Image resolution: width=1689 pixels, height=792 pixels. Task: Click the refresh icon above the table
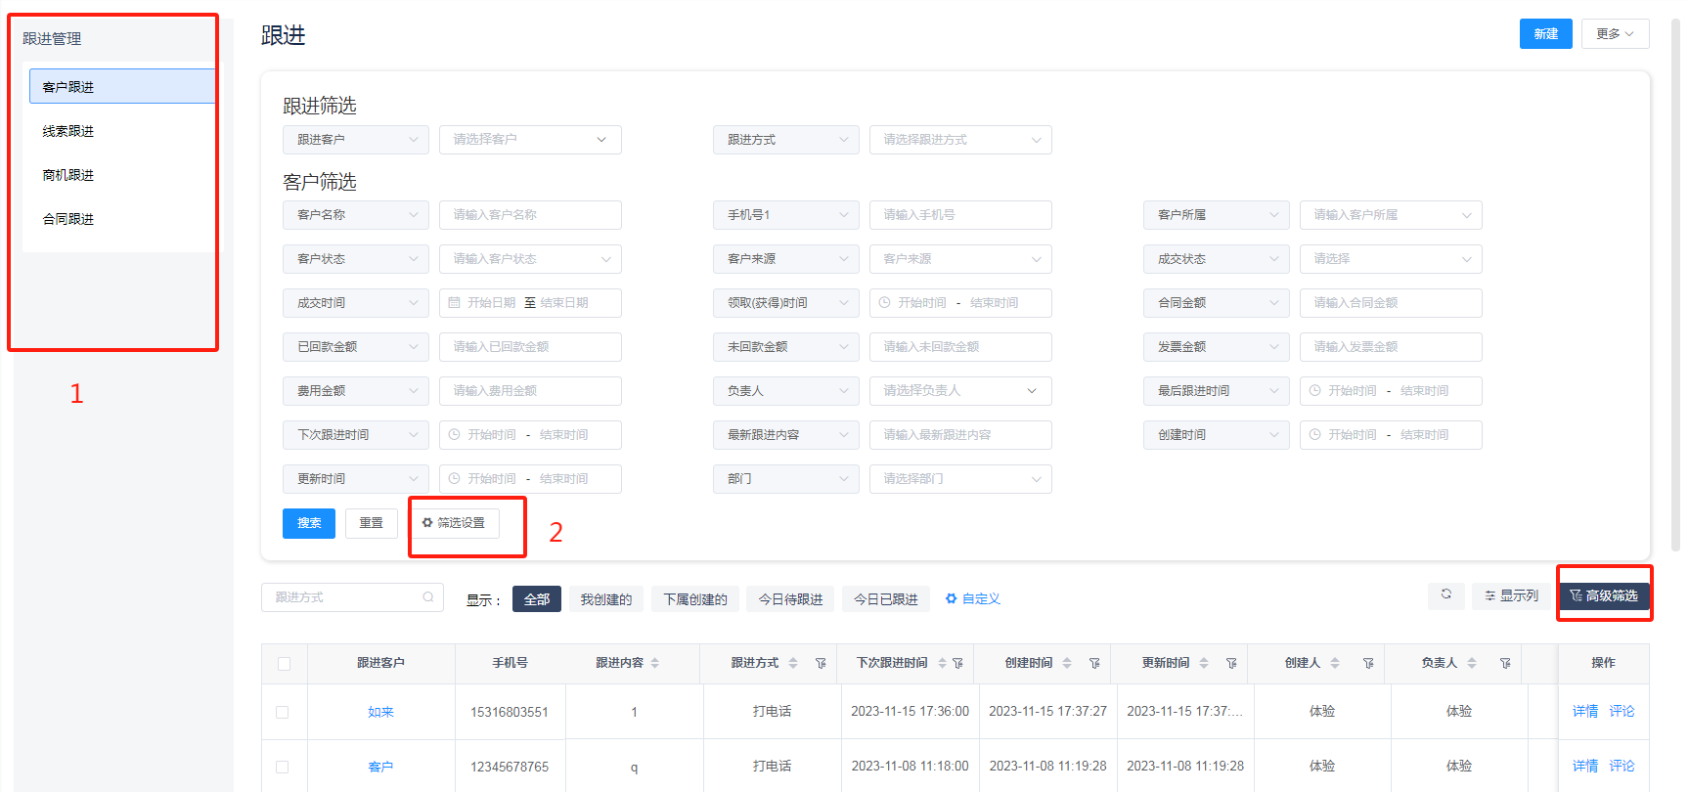1445,594
